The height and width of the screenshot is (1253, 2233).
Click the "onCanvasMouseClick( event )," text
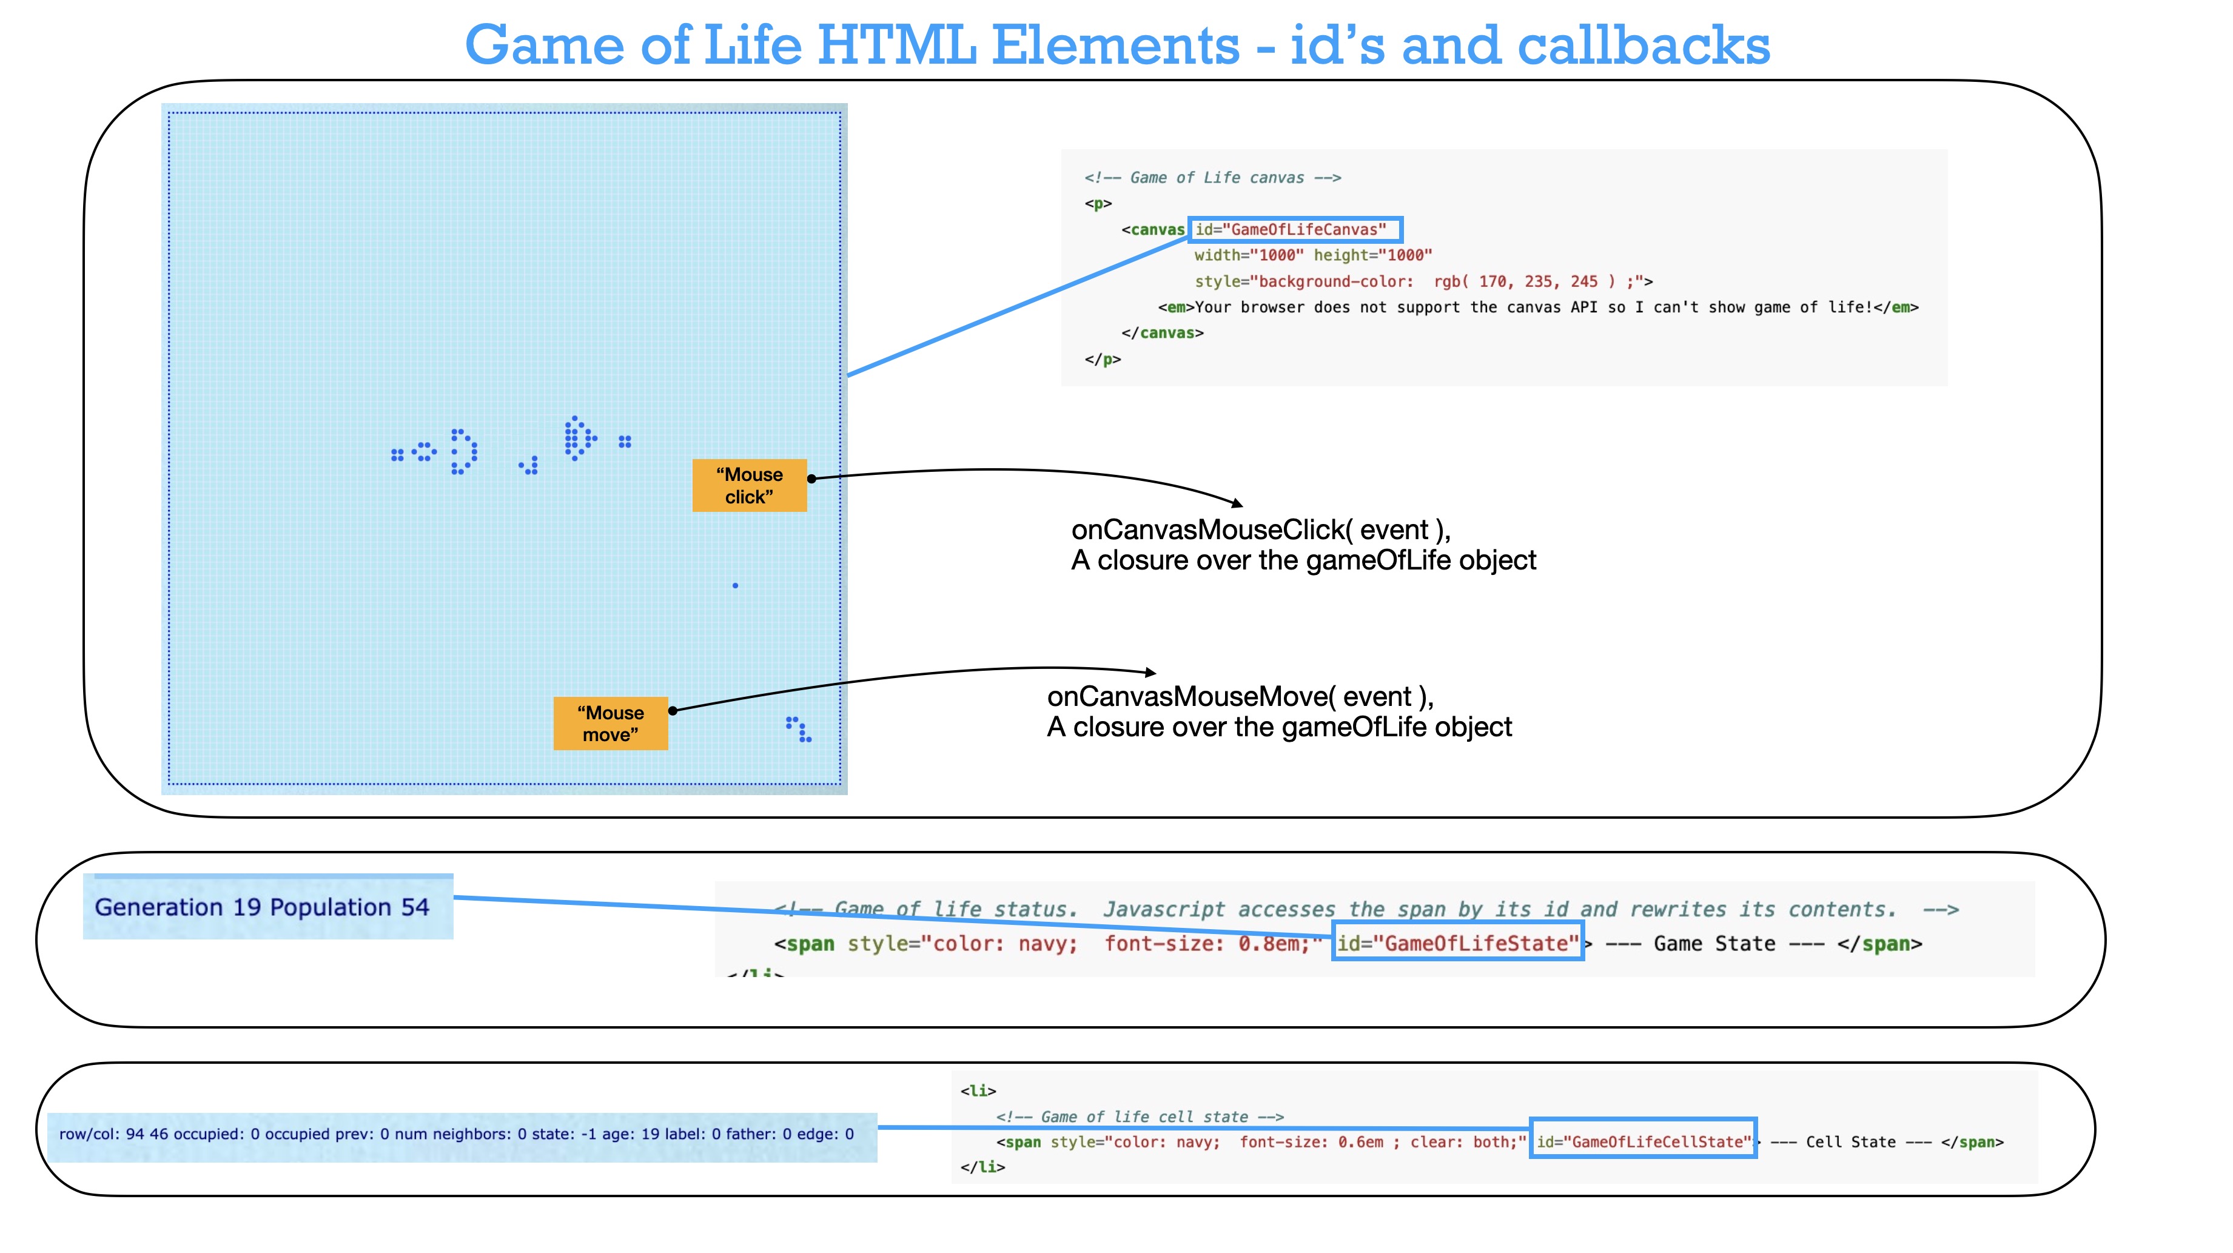pyautogui.click(x=1261, y=530)
